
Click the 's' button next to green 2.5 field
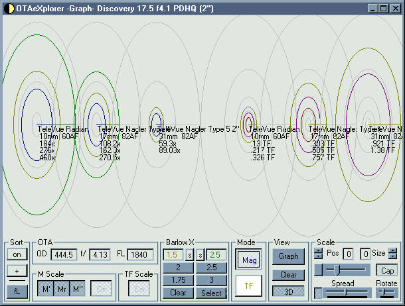(x=201, y=255)
